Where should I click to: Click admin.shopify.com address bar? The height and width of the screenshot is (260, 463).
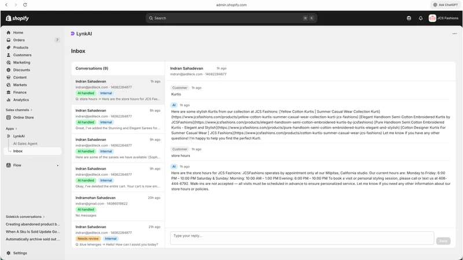tap(231, 5)
